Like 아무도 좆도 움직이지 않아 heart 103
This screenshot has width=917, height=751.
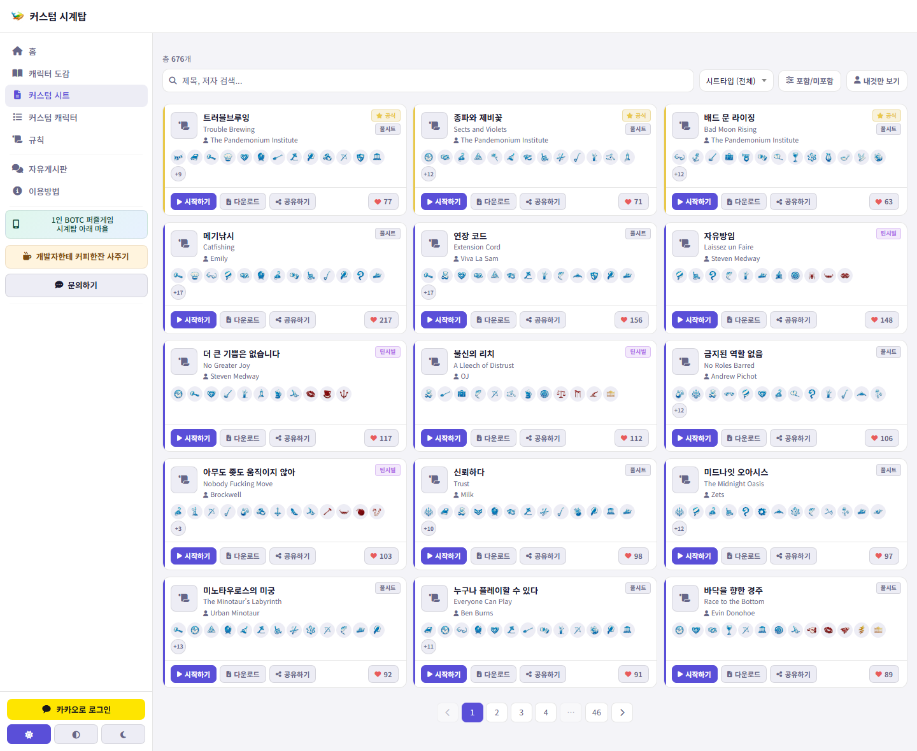coord(381,556)
